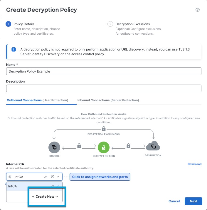Viewport: 207px width, 210px height.
Task: Click the Source computer icon in diagram
Action: (54, 147)
